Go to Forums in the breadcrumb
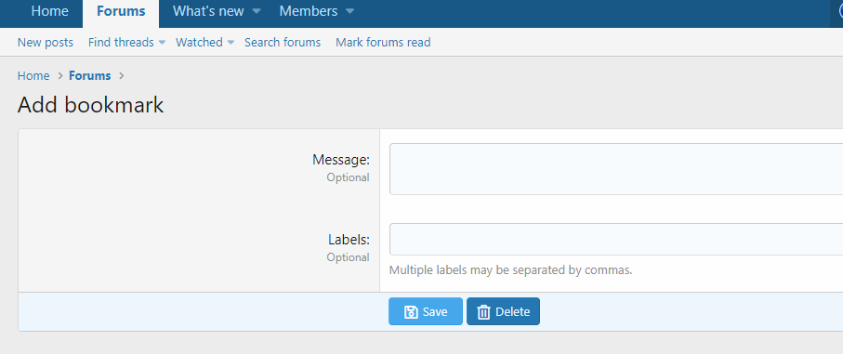Image resolution: width=843 pixels, height=354 pixels. (90, 76)
